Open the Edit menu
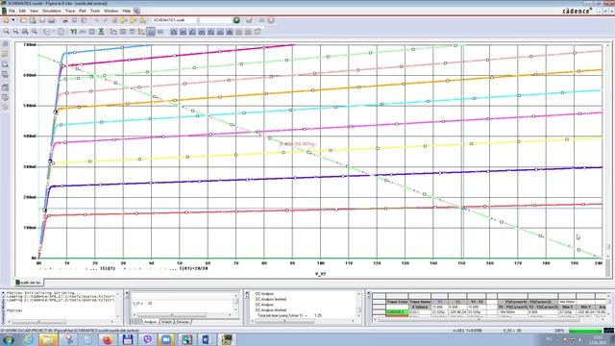615x346 pixels. point(22,11)
